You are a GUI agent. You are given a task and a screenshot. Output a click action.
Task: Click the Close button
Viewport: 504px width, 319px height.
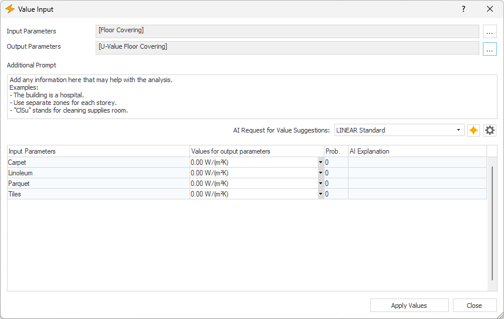click(475, 306)
